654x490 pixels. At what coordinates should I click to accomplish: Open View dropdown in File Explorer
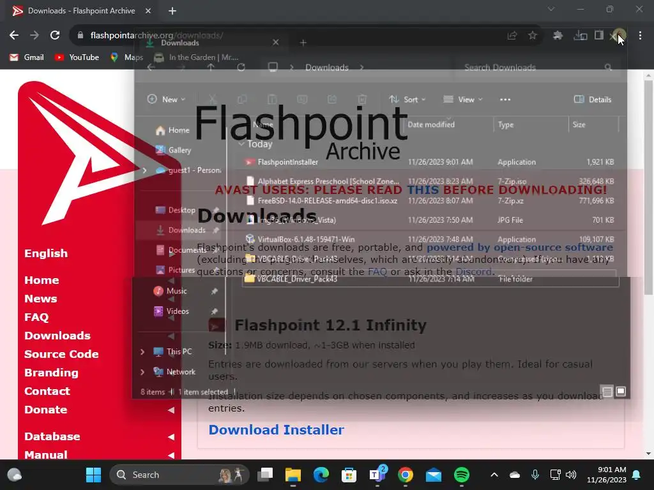(x=463, y=99)
